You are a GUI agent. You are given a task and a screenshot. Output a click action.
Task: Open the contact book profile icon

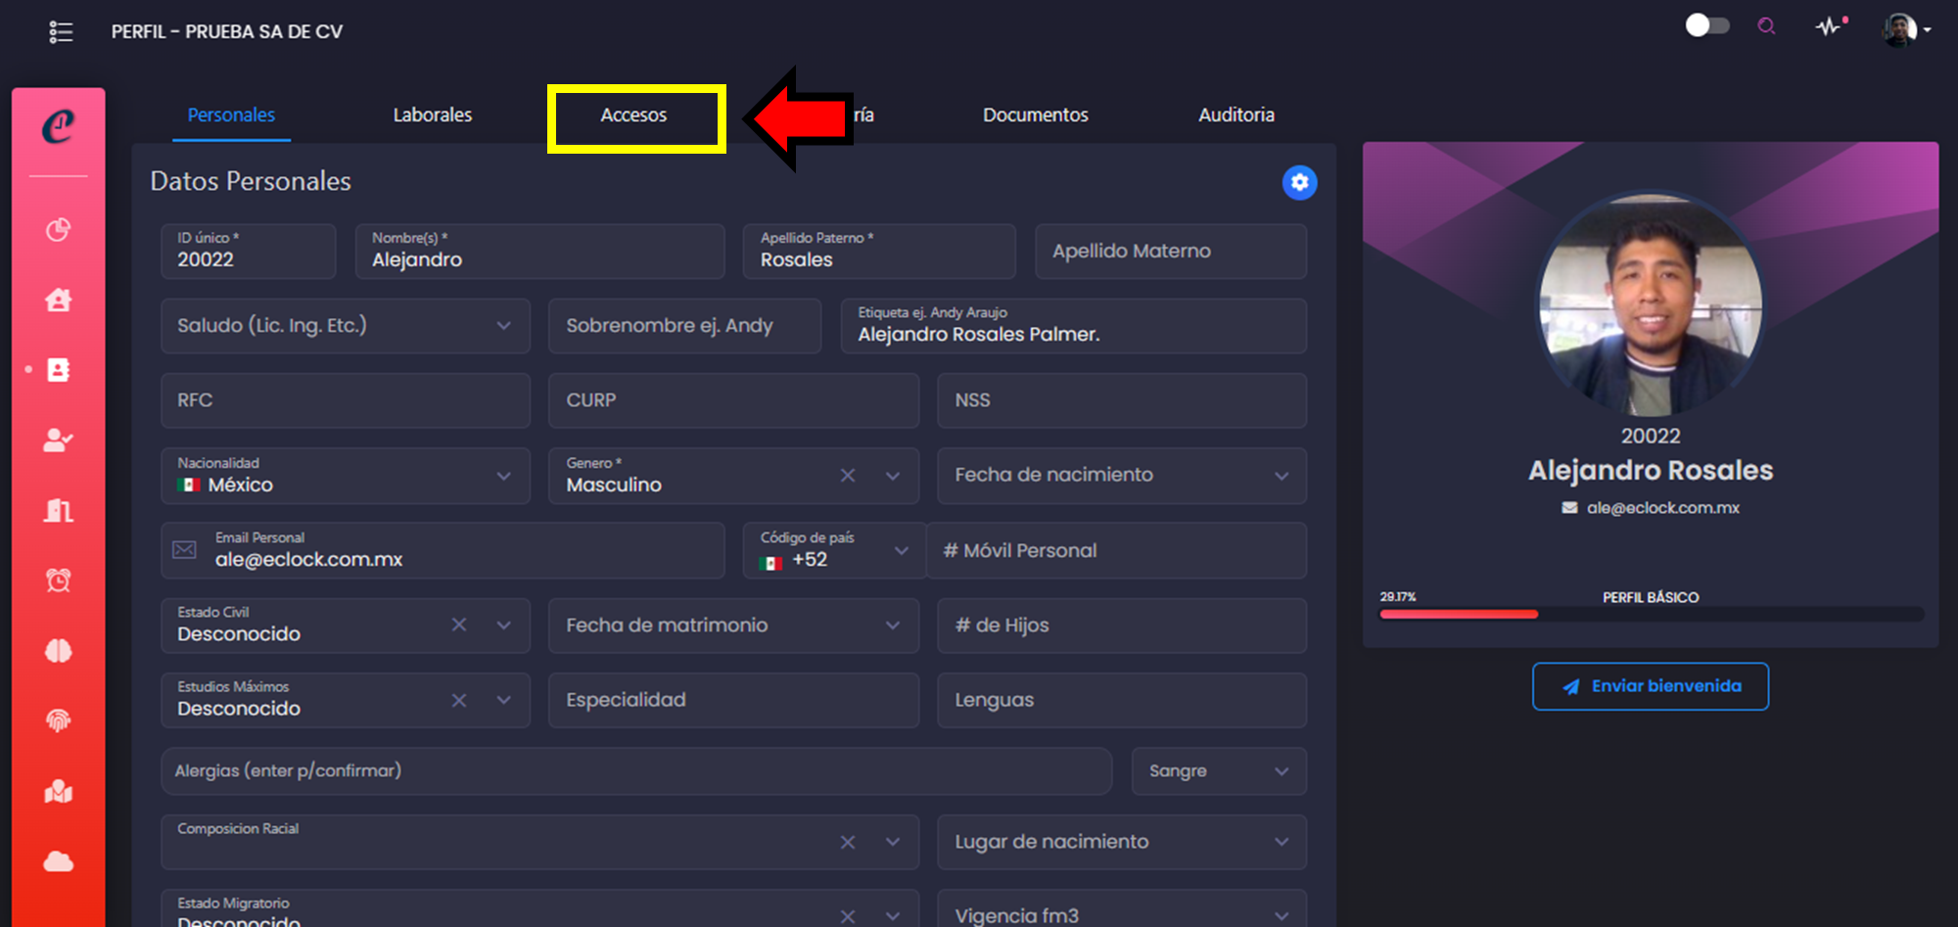click(59, 370)
